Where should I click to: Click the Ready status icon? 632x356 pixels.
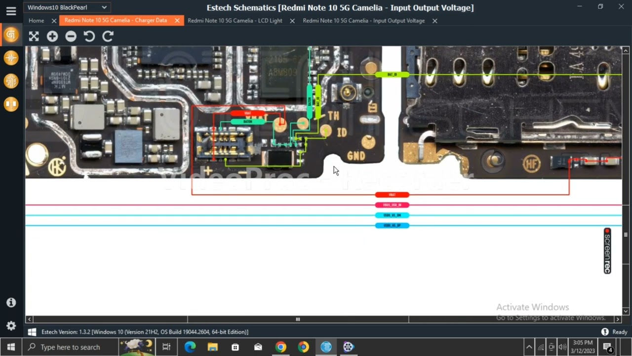605,332
